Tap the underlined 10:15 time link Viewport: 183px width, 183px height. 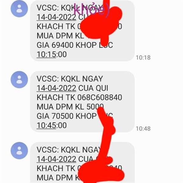coord(46,54)
